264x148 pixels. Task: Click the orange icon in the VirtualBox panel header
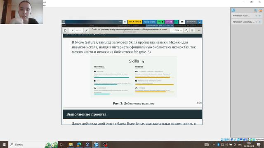click(261, 10)
